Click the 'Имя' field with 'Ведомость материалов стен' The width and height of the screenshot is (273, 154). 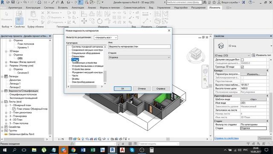pos(139,47)
